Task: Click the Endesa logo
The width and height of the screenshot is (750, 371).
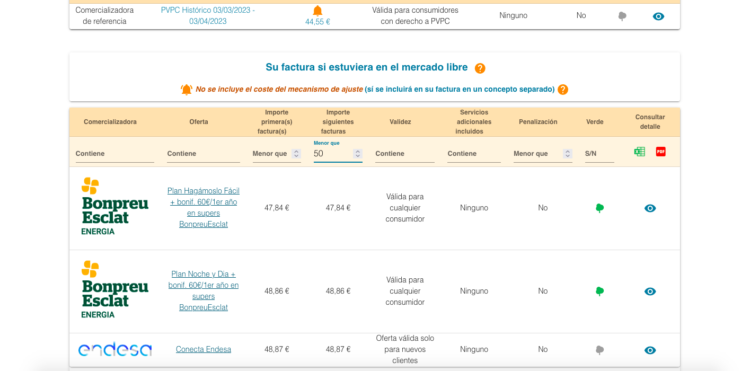Action: pos(115,350)
